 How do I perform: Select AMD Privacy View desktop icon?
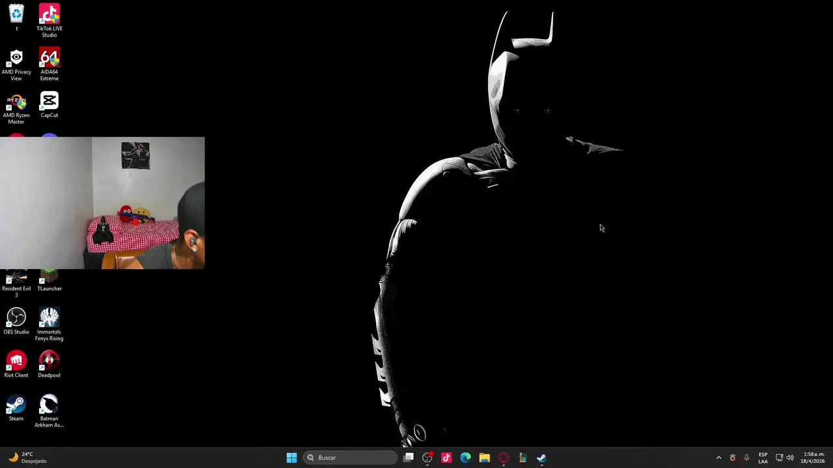(16, 64)
